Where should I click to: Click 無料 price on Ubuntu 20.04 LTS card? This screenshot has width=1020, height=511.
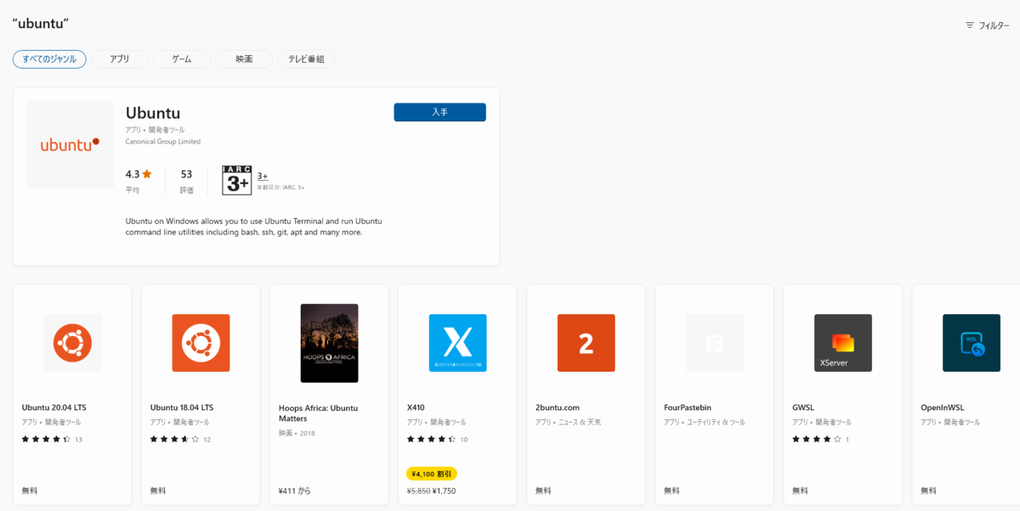30,491
